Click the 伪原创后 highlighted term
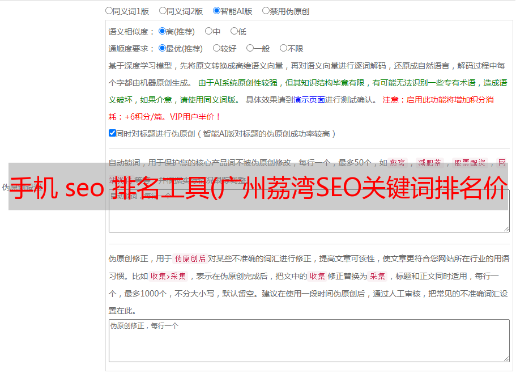This screenshot has height=373, width=516. [190, 258]
